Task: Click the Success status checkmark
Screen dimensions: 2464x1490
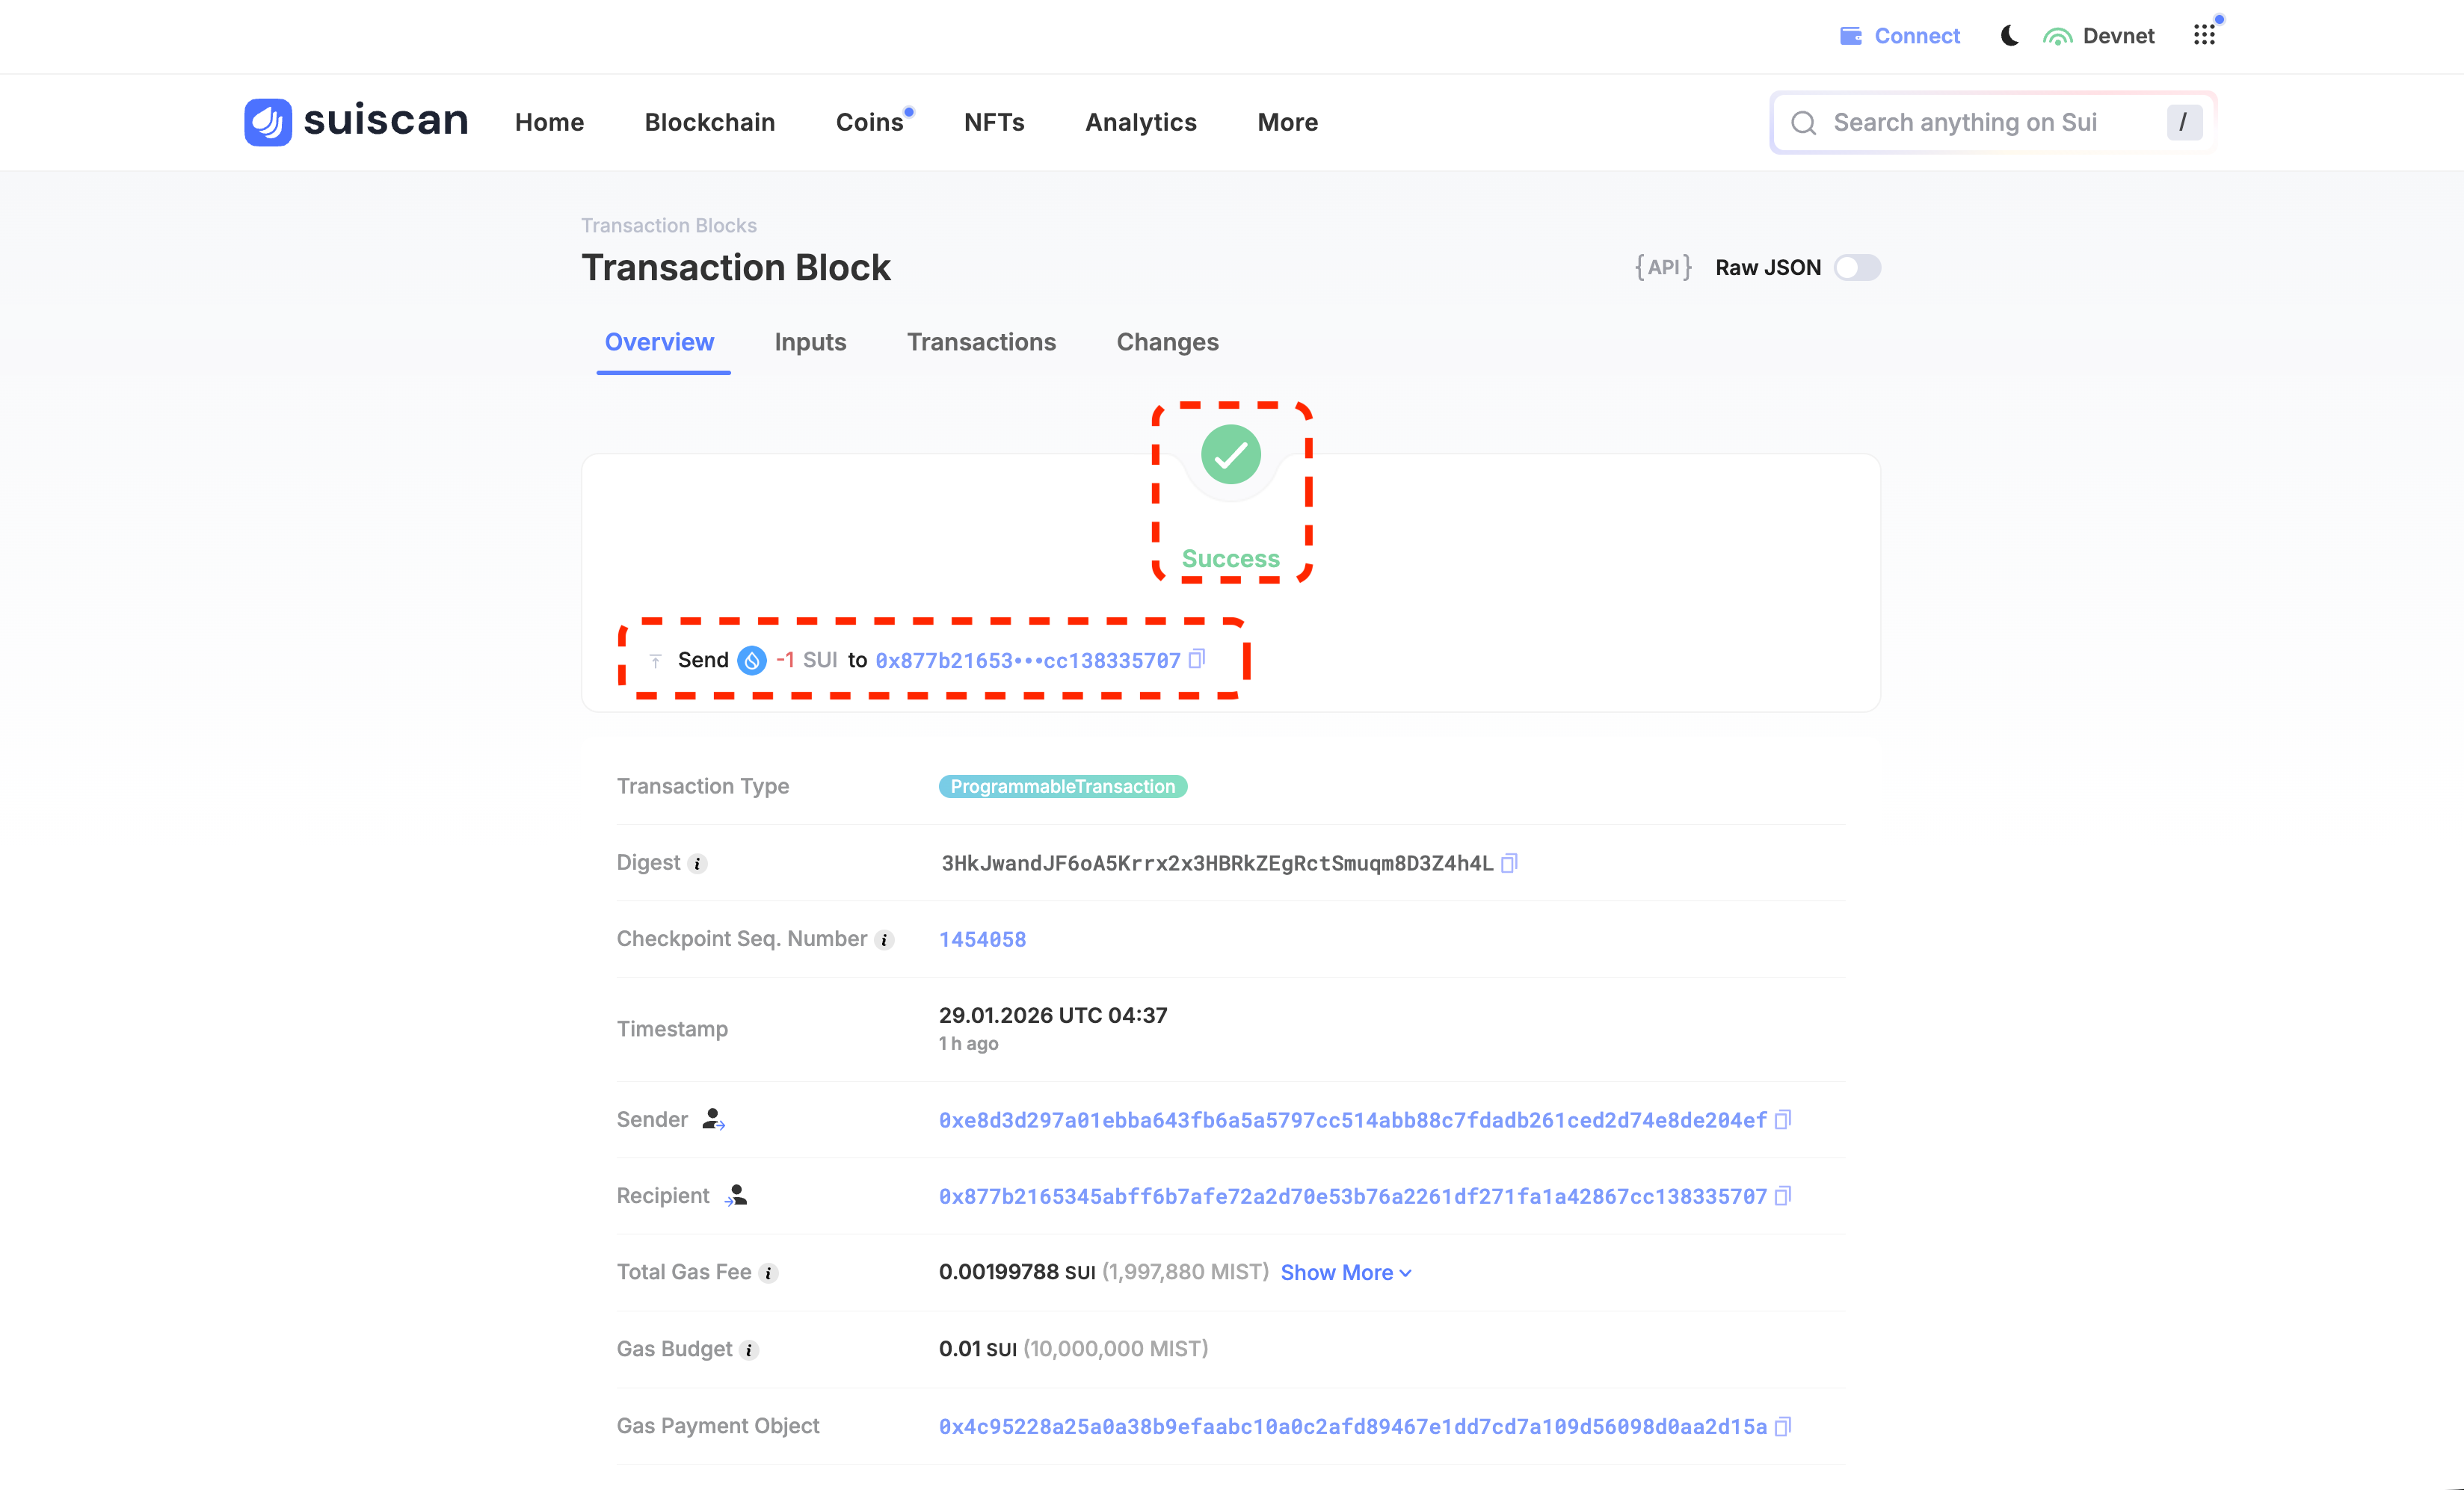Action: (1230, 454)
